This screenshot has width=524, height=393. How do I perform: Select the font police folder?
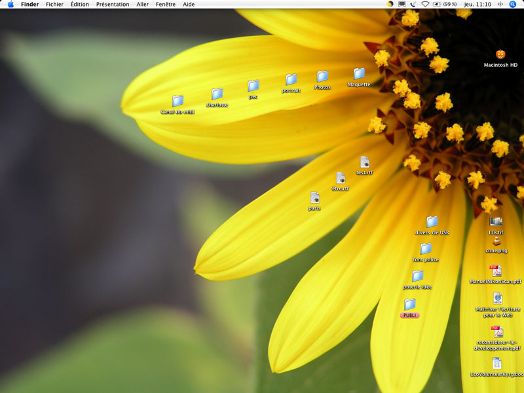(426, 249)
